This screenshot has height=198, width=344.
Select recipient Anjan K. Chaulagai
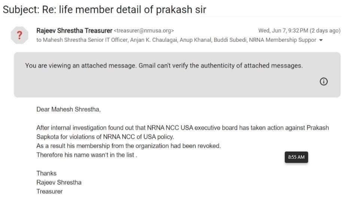[153, 40]
